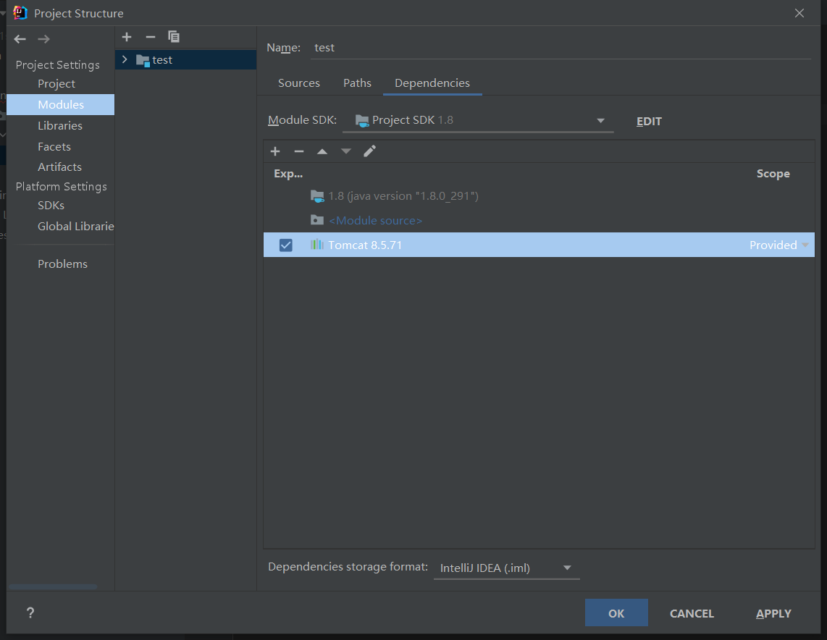Screen dimensions: 827x640
Task: Open Facets settings
Action: point(54,146)
